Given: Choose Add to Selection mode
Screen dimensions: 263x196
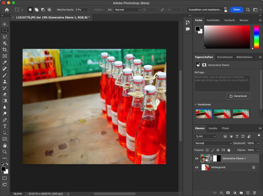Looking at the screenshot, I should click(36, 10).
